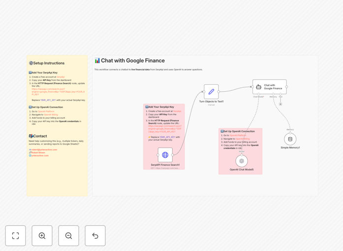343x251 pixels.
Task: Open OpenAI Platform link in yellow note
Action: 46,111
